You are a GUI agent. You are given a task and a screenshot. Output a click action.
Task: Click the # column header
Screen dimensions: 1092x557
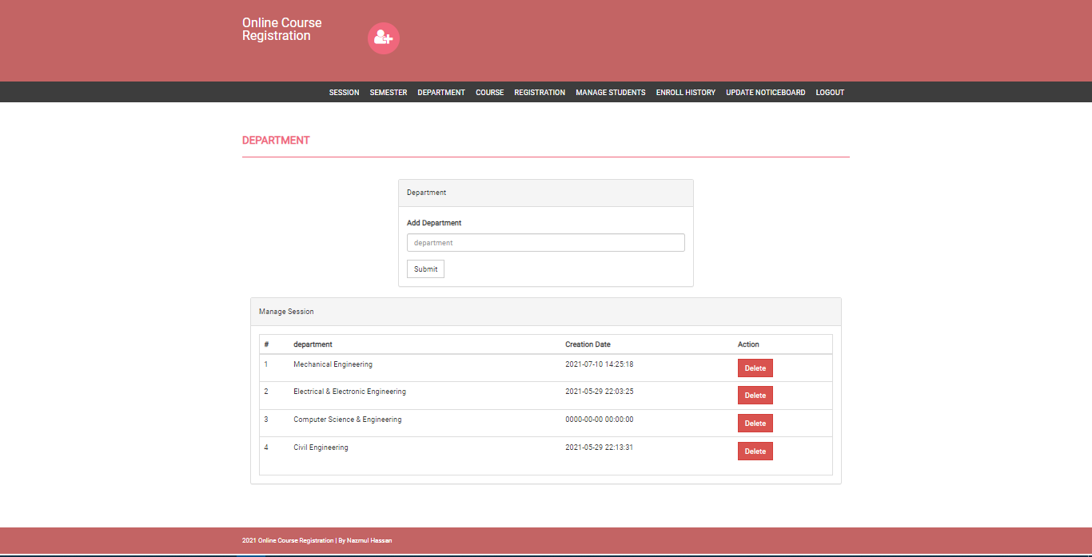point(266,344)
